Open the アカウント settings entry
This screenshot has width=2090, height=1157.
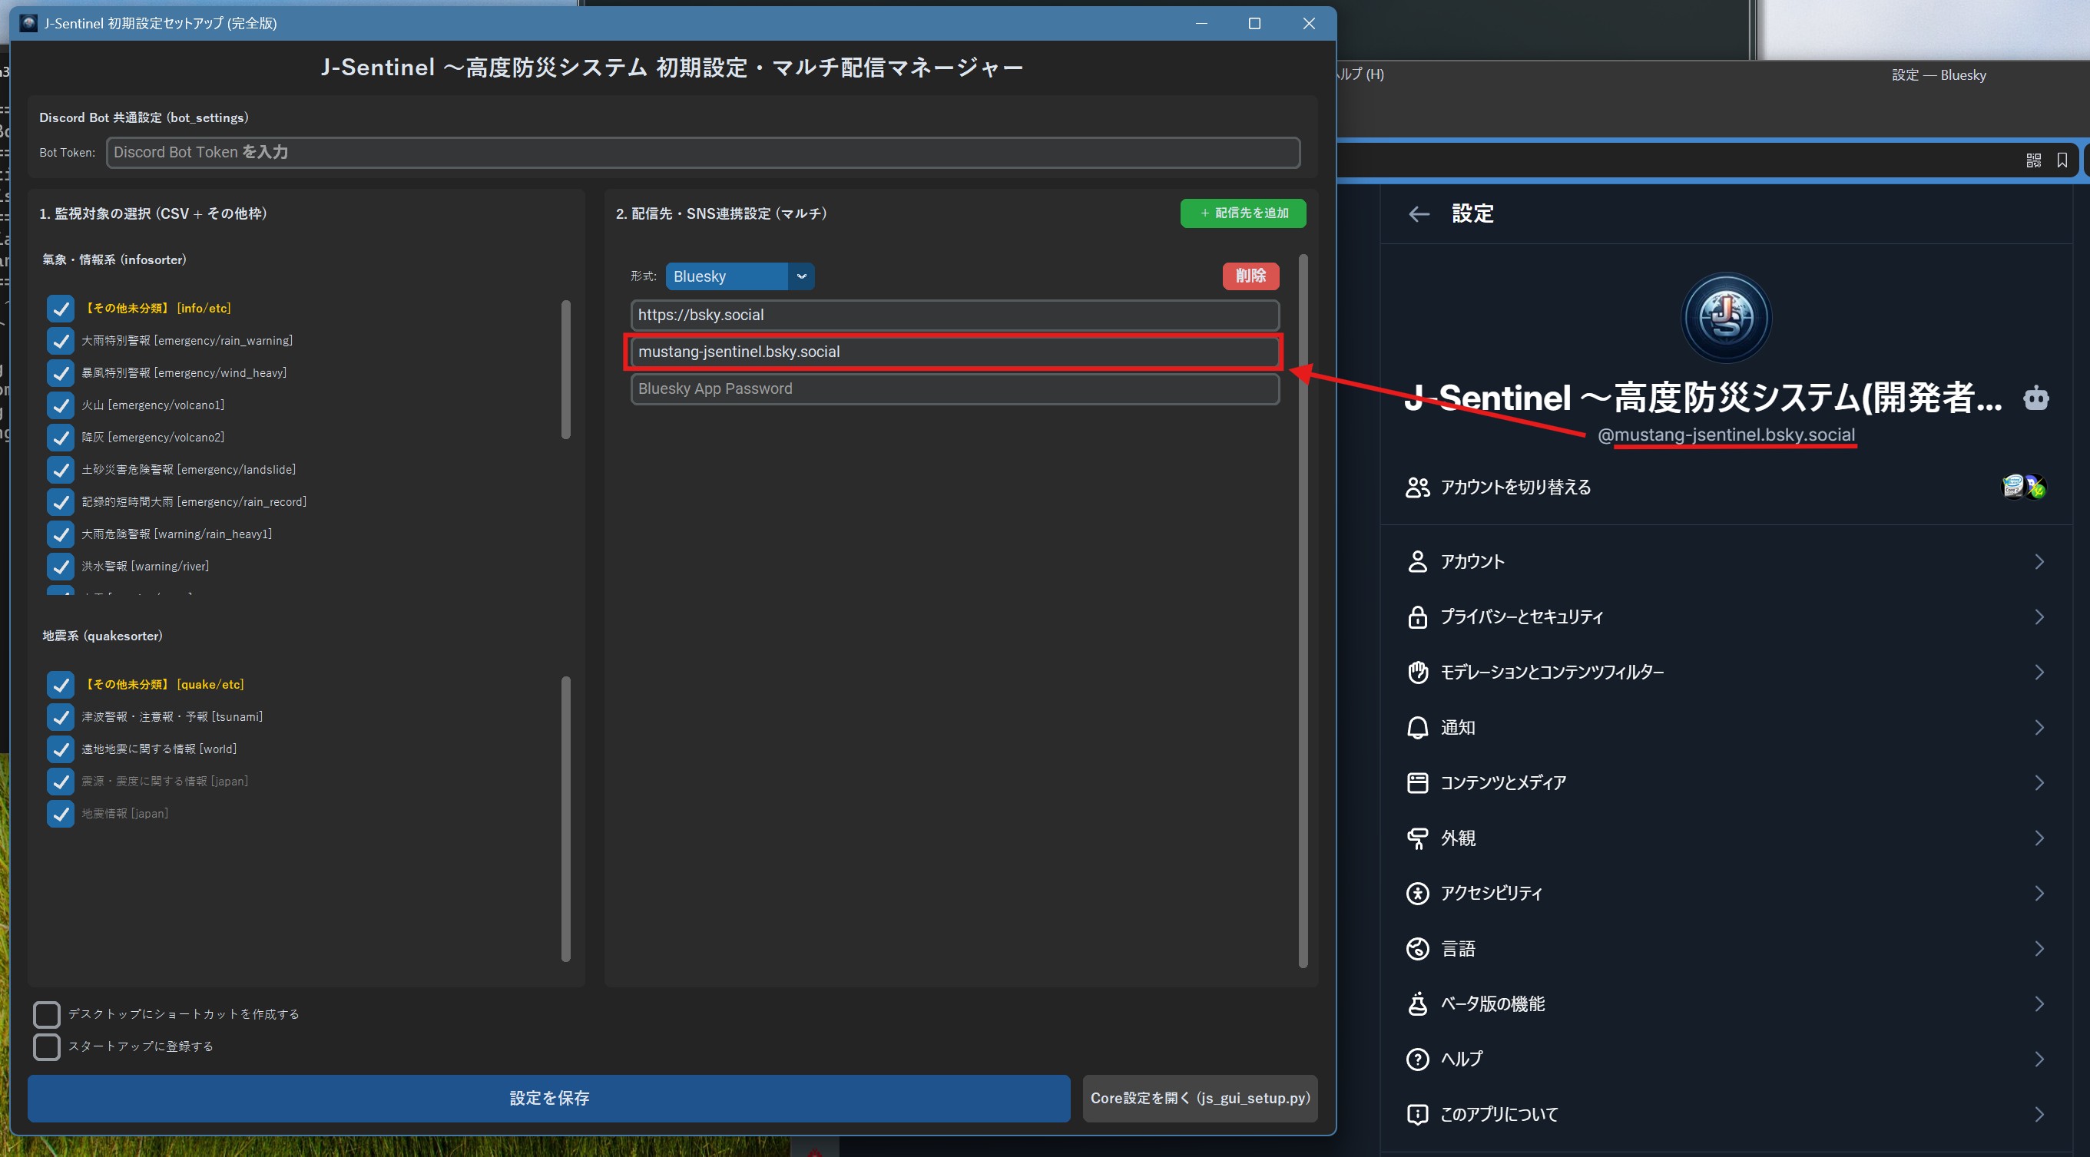pyautogui.click(x=1727, y=561)
